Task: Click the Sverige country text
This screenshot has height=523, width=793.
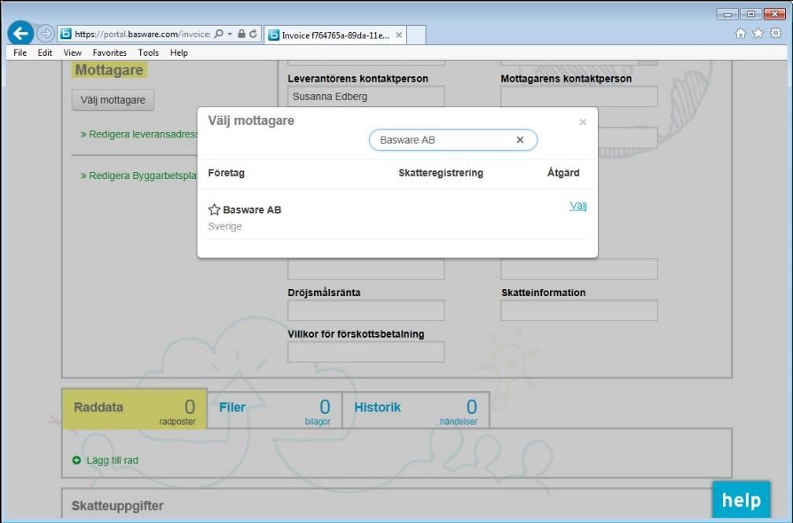Action: click(225, 226)
